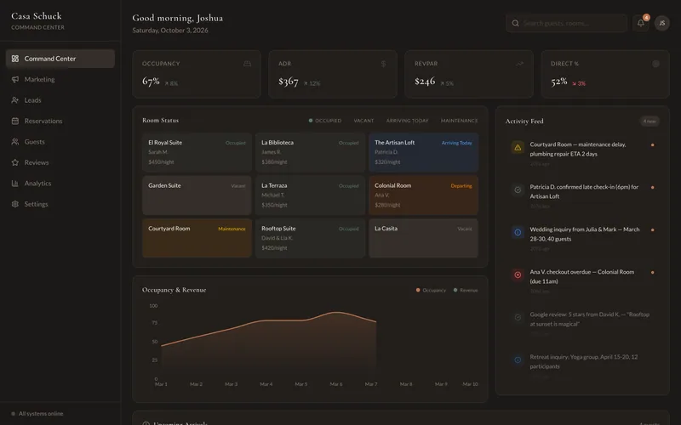Select the Occupied legend filter

[325, 121]
